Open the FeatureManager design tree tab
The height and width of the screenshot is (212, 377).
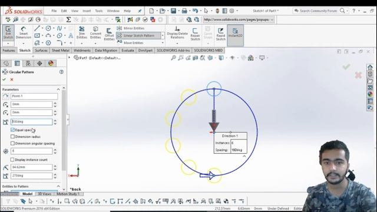pos(6,63)
